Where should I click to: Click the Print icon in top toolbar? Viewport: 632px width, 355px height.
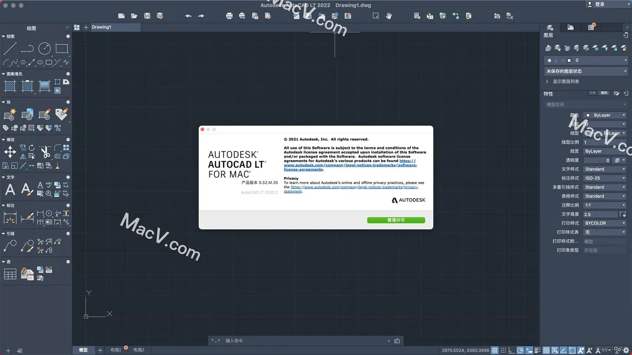(229, 15)
